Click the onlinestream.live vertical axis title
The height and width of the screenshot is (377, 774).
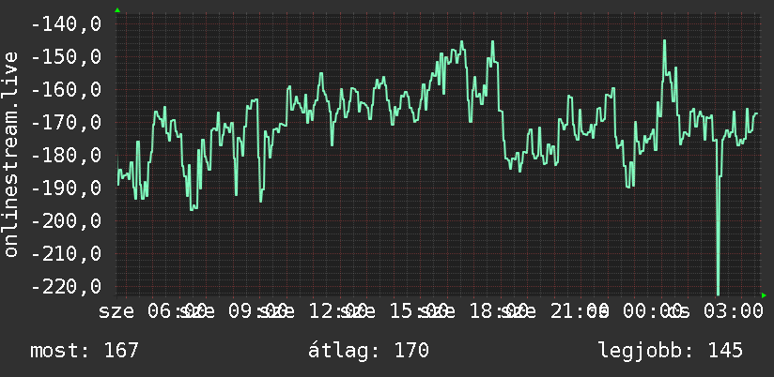coord(10,154)
